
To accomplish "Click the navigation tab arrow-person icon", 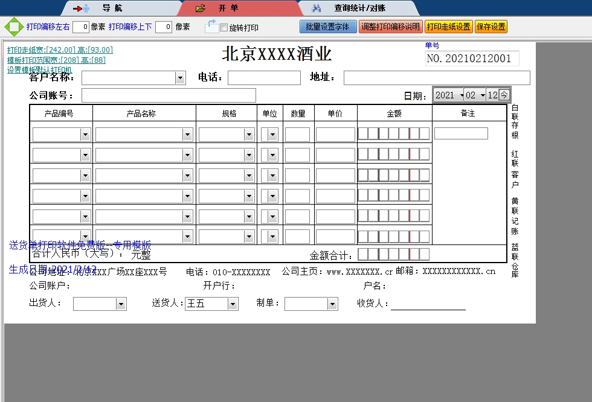I will point(81,8).
